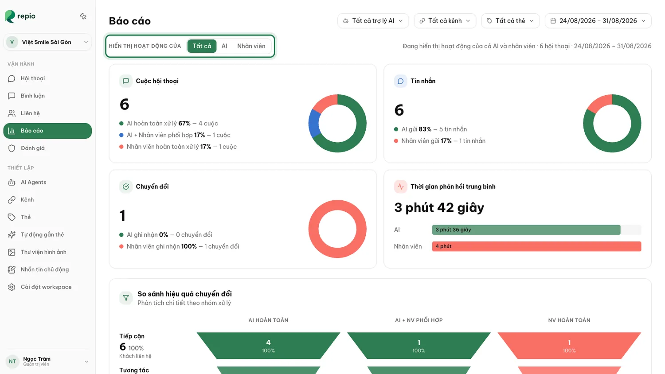The width and height of the screenshot is (665, 374).
Task: Click the AI Agents robot icon
Action: tap(12, 182)
